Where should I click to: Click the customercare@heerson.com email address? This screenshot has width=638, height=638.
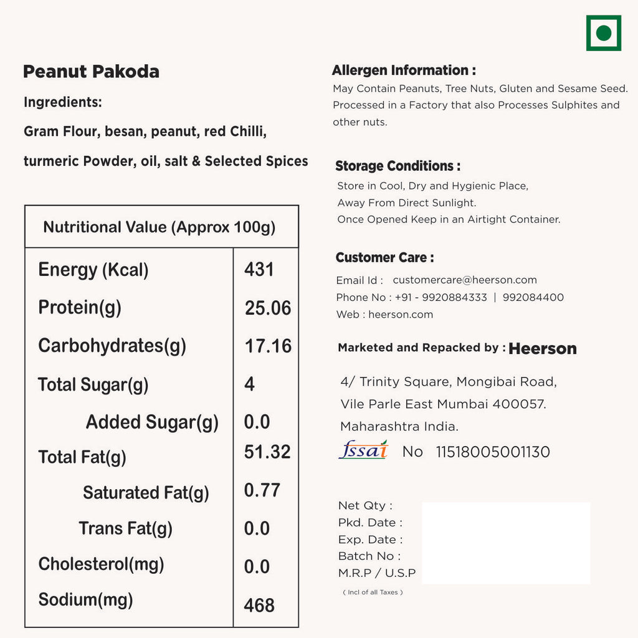[x=464, y=280]
